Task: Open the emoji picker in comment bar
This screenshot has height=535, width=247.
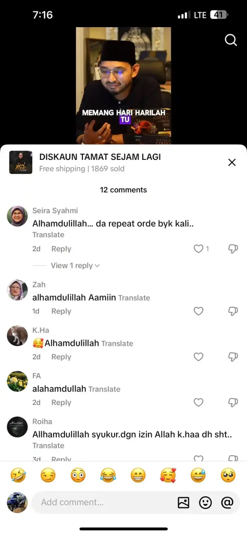Action: tap(205, 502)
